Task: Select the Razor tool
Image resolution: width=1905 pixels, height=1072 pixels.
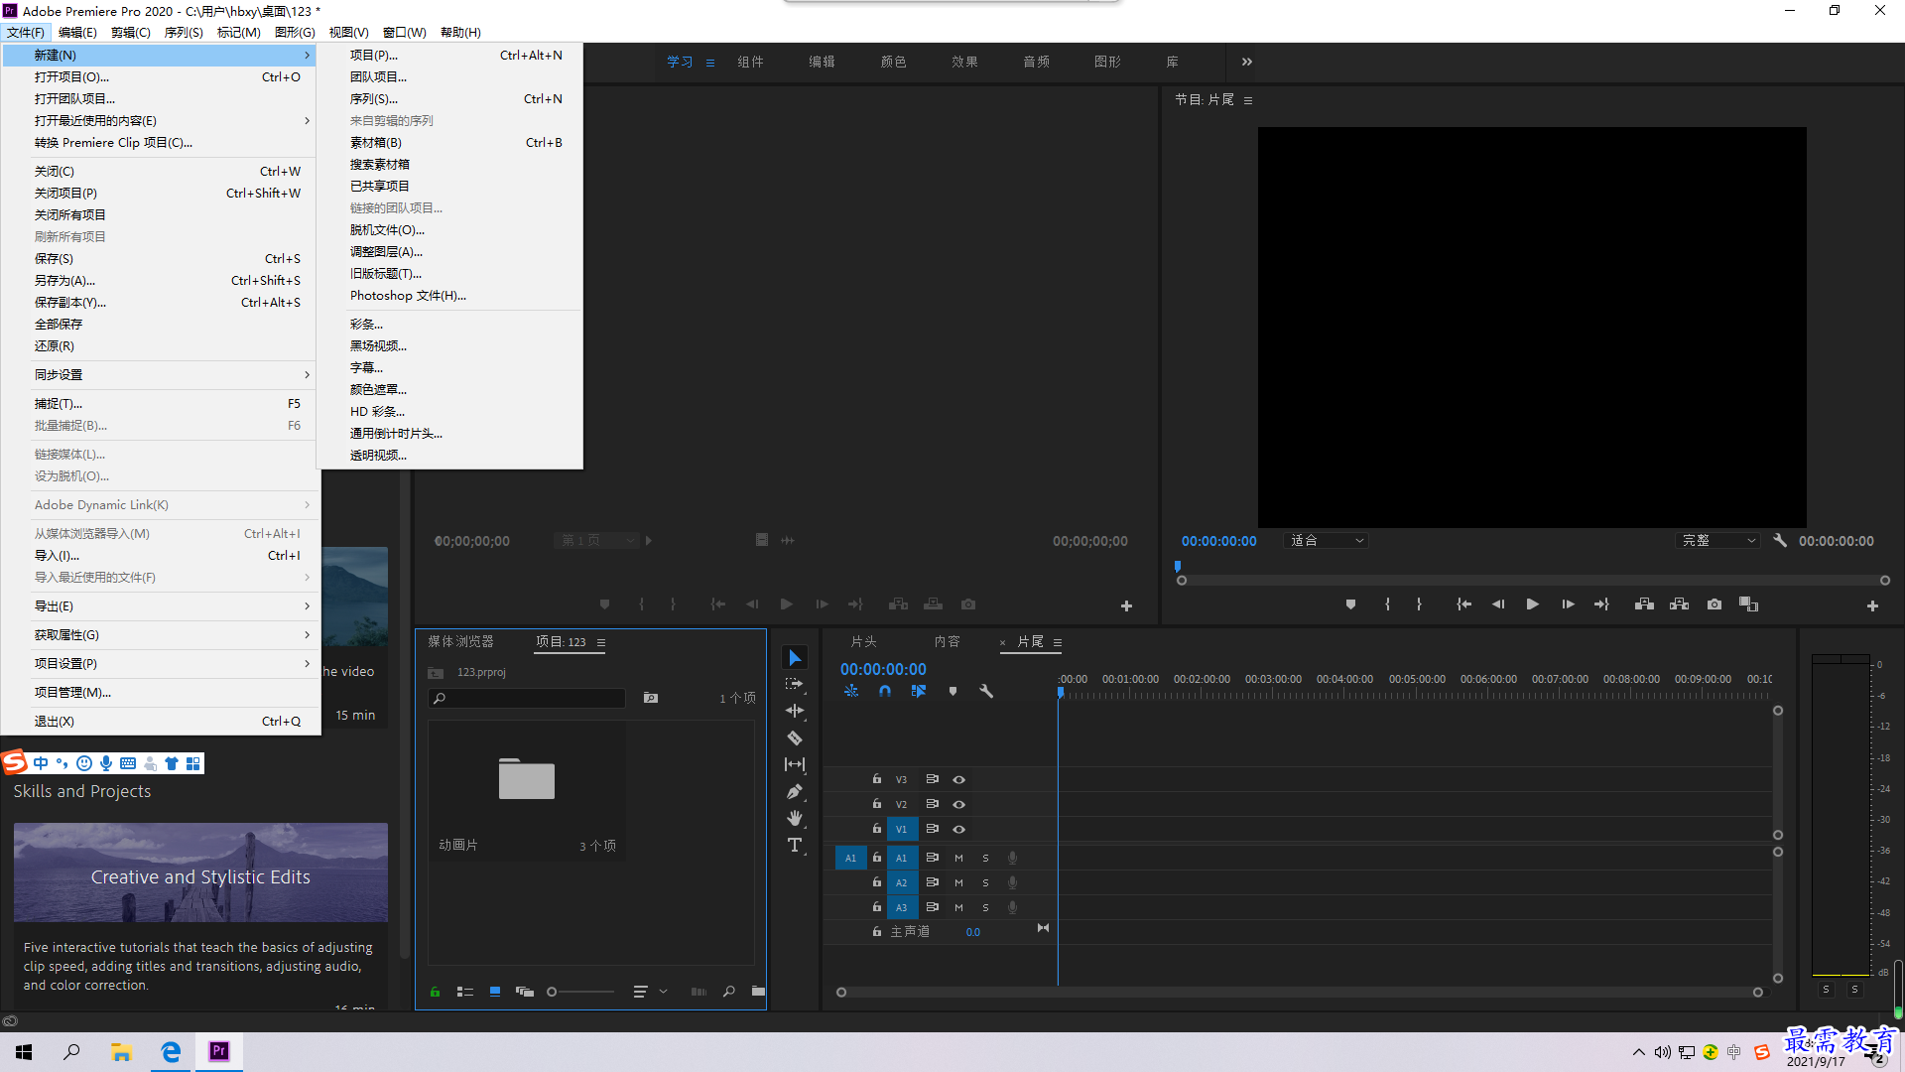Action: tap(795, 737)
